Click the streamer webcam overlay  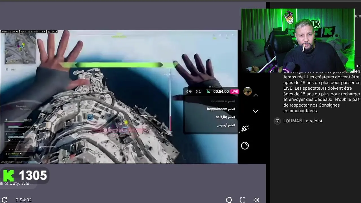[298, 41]
